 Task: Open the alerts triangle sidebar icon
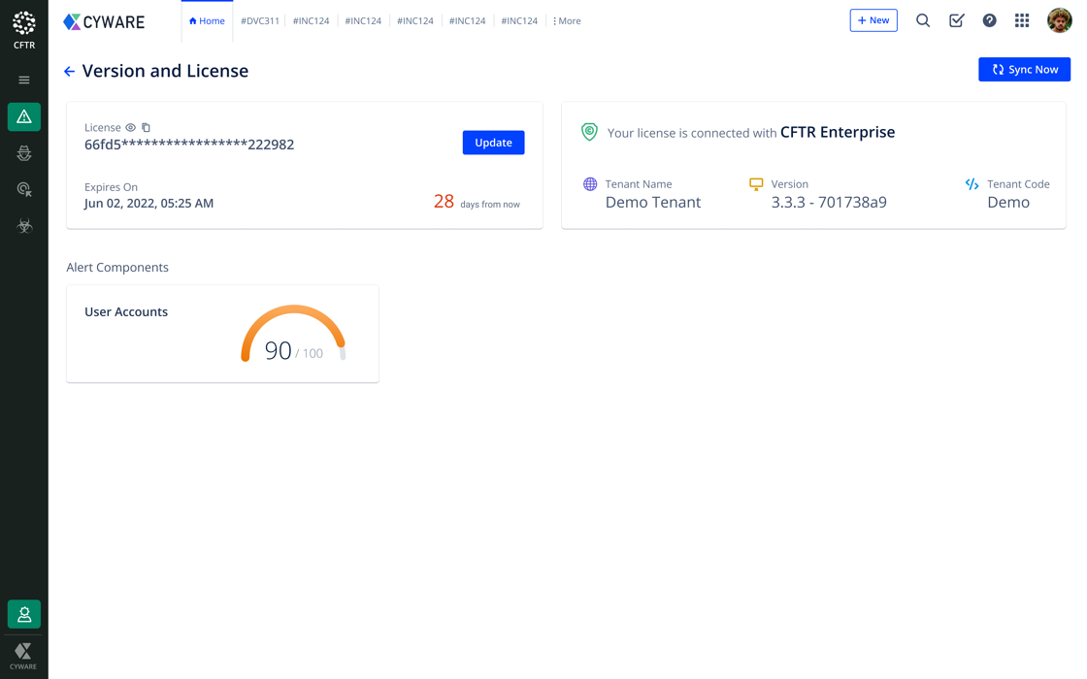24,117
